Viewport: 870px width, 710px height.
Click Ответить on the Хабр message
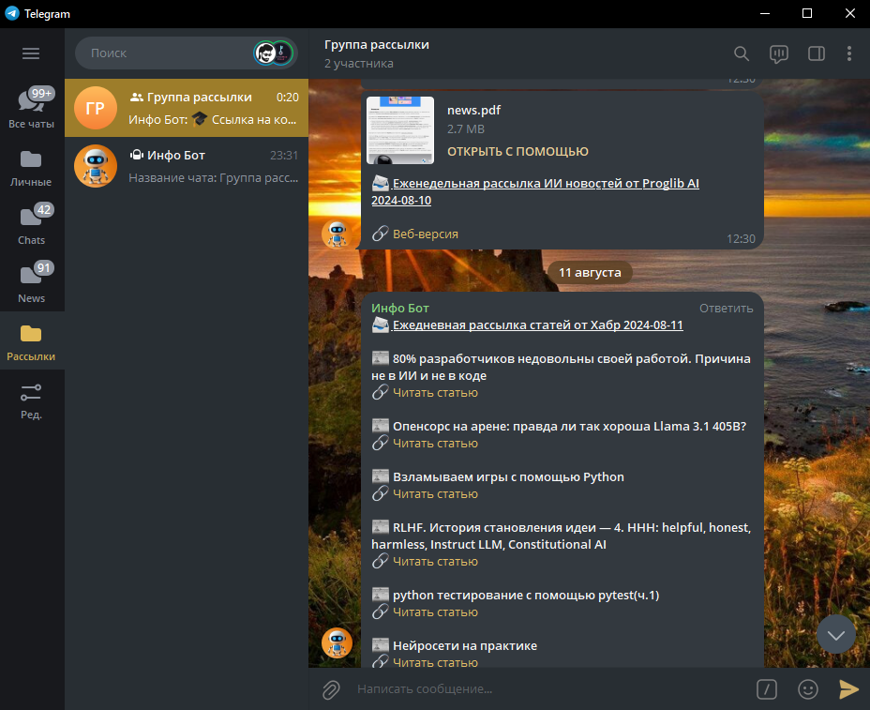click(x=726, y=308)
